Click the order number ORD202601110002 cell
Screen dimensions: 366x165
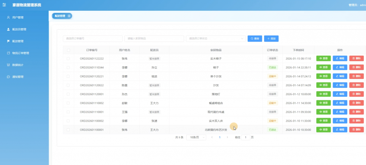[92, 103]
